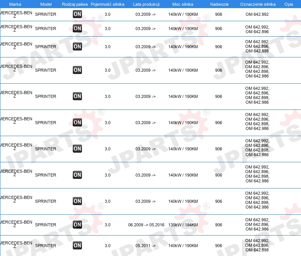Viewport: 301px width, 256px height.
Task: Click the Lata produkcji column header
Action: 146,4
